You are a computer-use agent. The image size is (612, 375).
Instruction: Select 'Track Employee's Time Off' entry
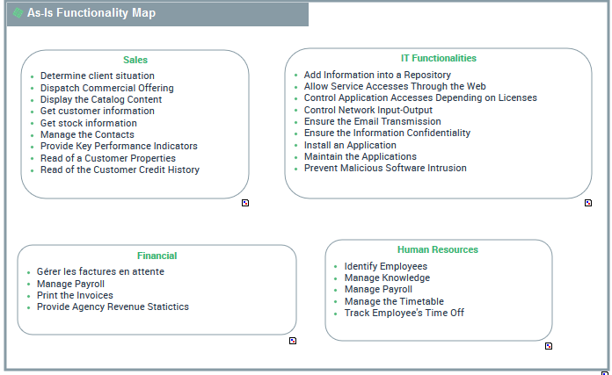tap(404, 314)
